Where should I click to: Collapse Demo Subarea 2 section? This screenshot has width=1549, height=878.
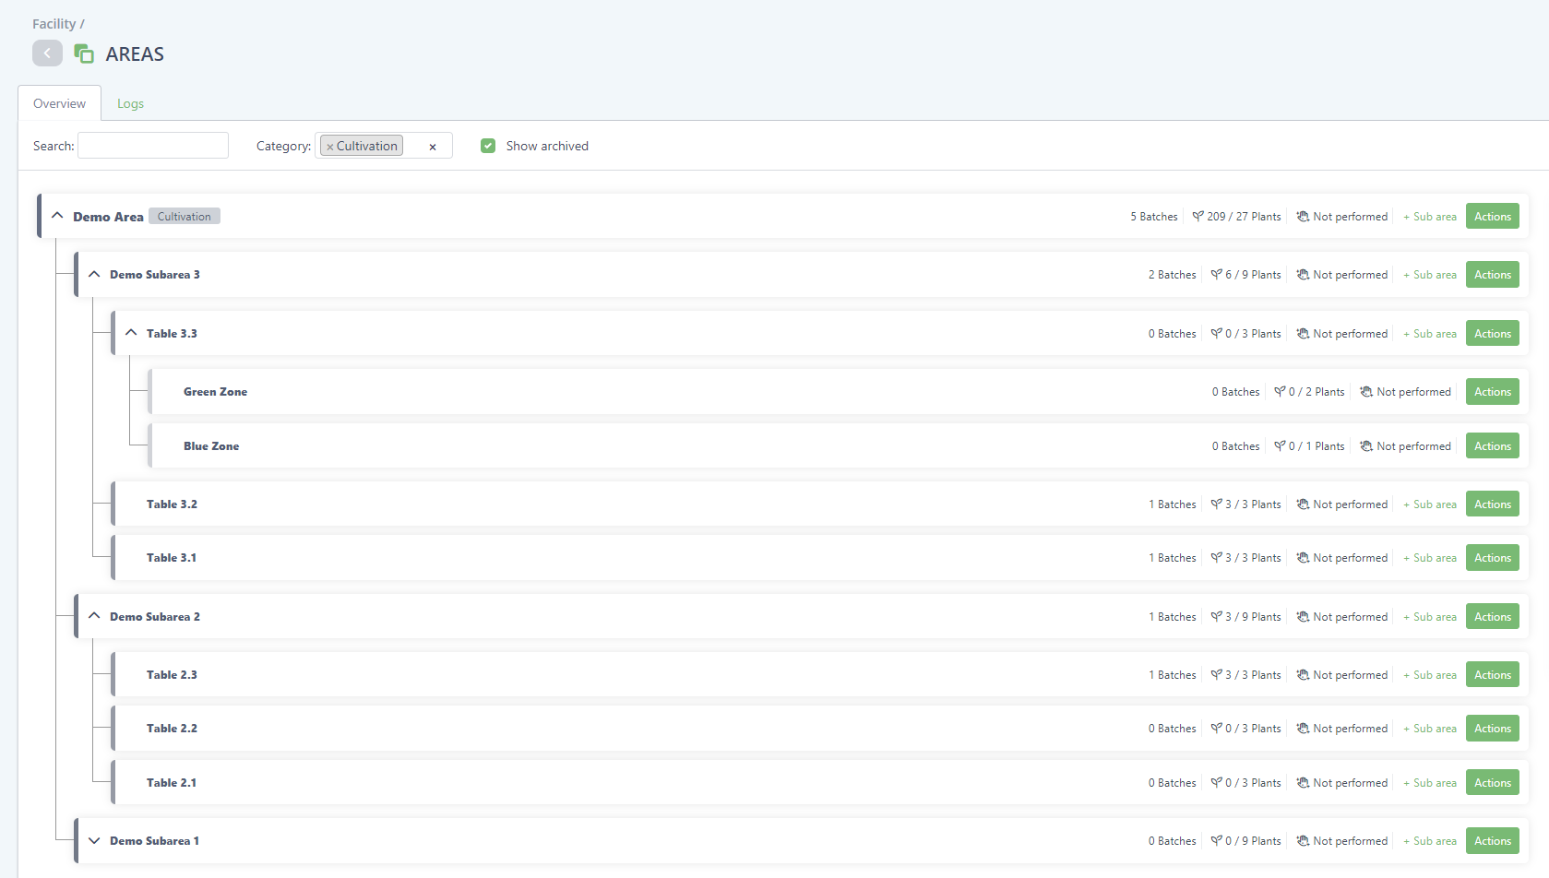[x=94, y=616]
